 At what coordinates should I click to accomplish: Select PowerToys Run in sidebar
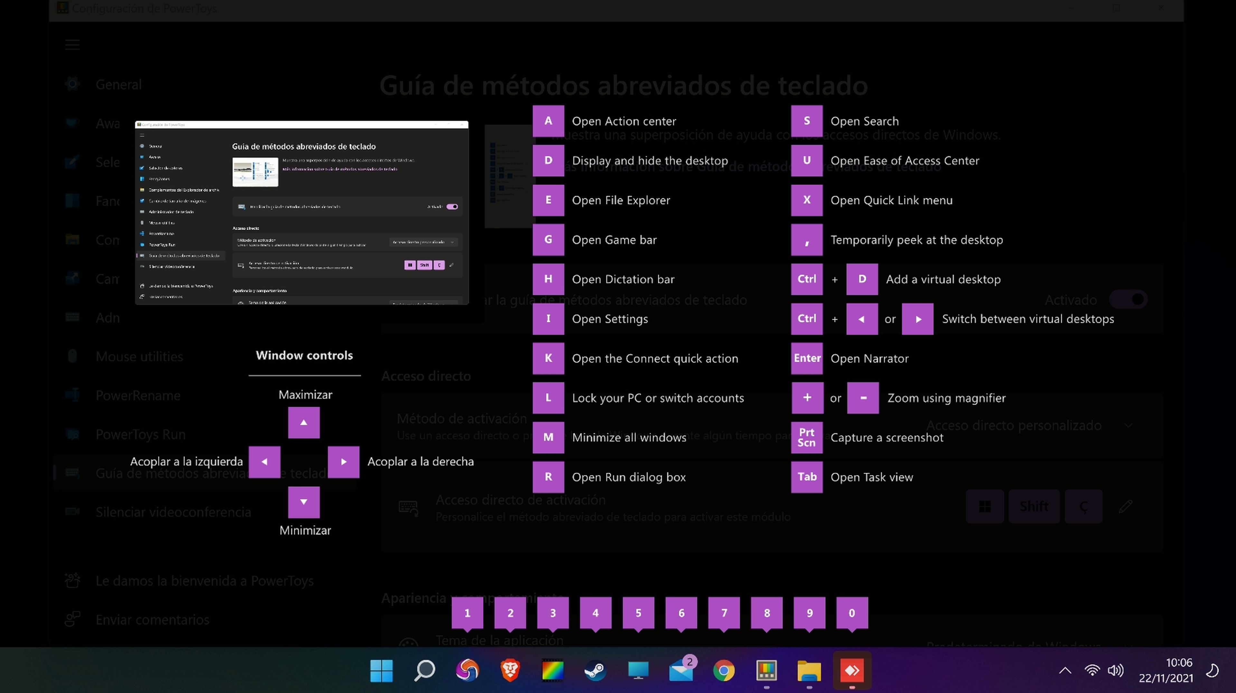click(x=140, y=434)
